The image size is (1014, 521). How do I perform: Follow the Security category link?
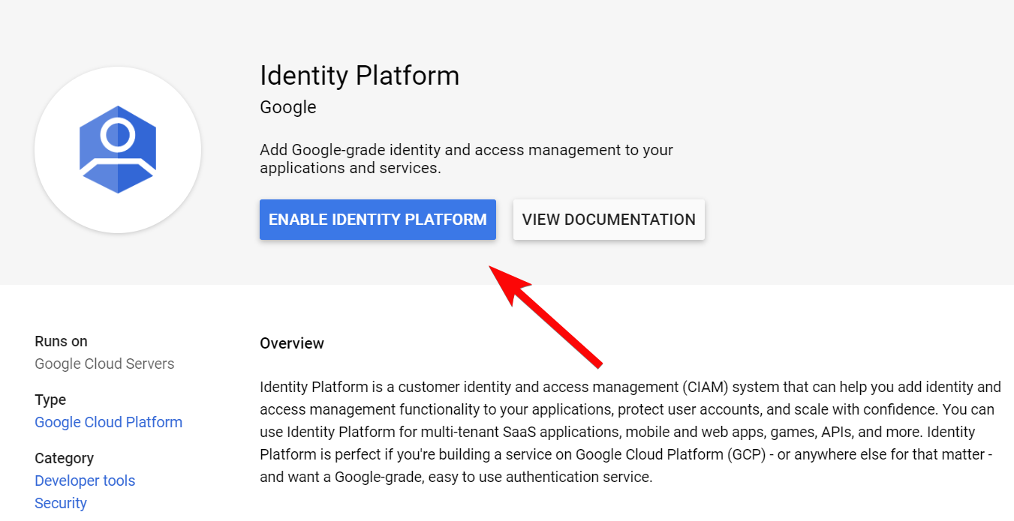[x=61, y=503]
